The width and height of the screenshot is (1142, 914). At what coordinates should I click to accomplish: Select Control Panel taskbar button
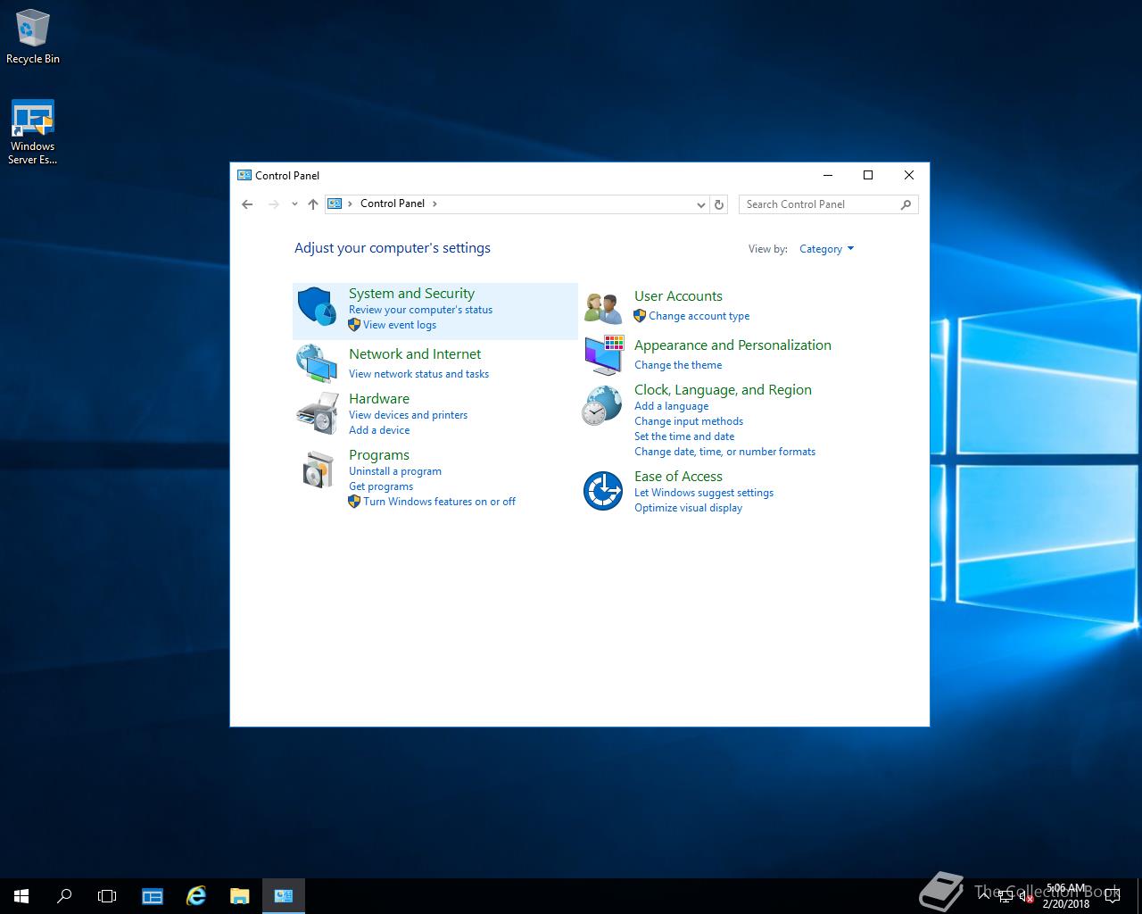click(284, 896)
